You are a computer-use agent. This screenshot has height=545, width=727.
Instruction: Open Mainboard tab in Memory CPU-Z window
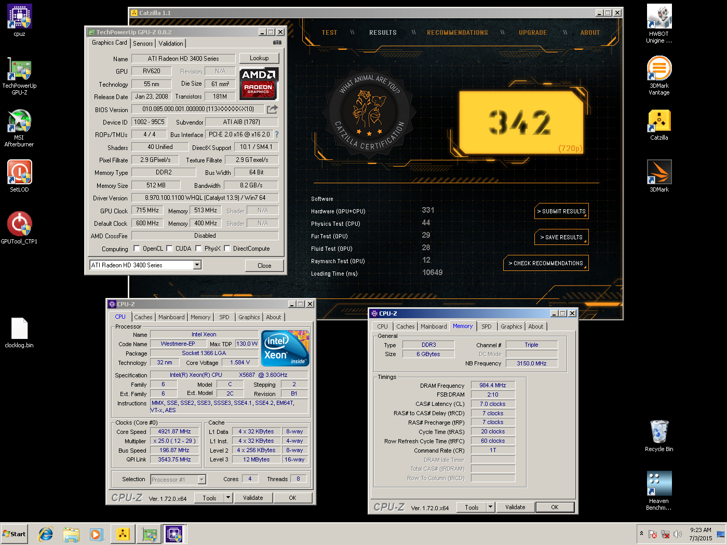tap(434, 326)
